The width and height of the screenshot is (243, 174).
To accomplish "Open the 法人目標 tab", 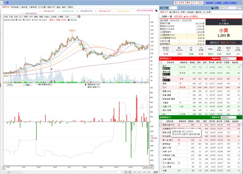I will 207,12.
